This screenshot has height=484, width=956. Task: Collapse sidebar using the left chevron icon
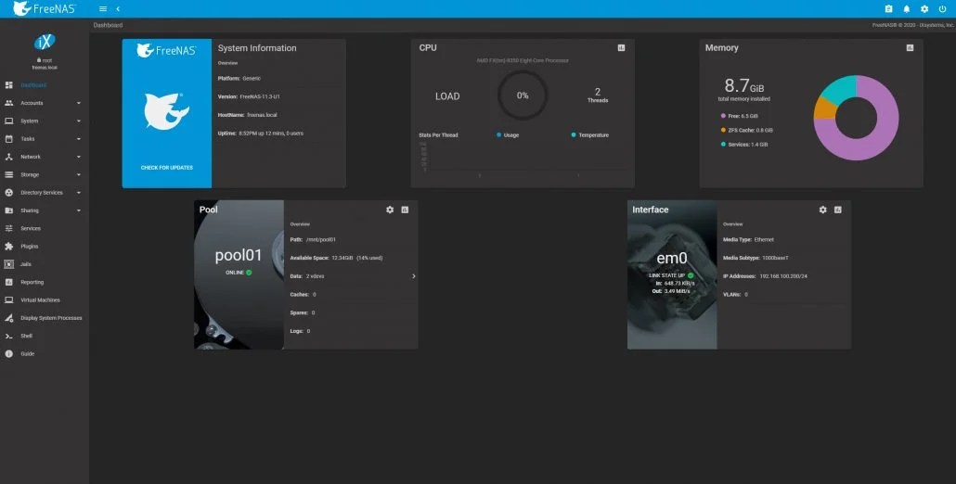118,8
